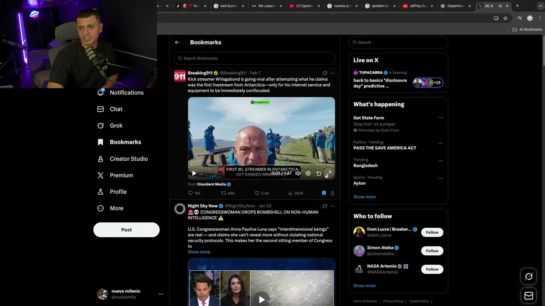Open Chat in the X sidebar
This screenshot has height=306, width=545.
[x=110, y=109]
